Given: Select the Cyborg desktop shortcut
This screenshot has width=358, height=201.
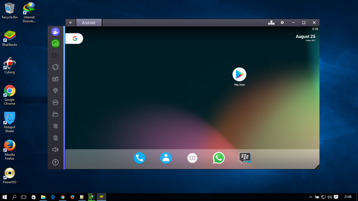Looking at the screenshot, I should click(10, 66).
